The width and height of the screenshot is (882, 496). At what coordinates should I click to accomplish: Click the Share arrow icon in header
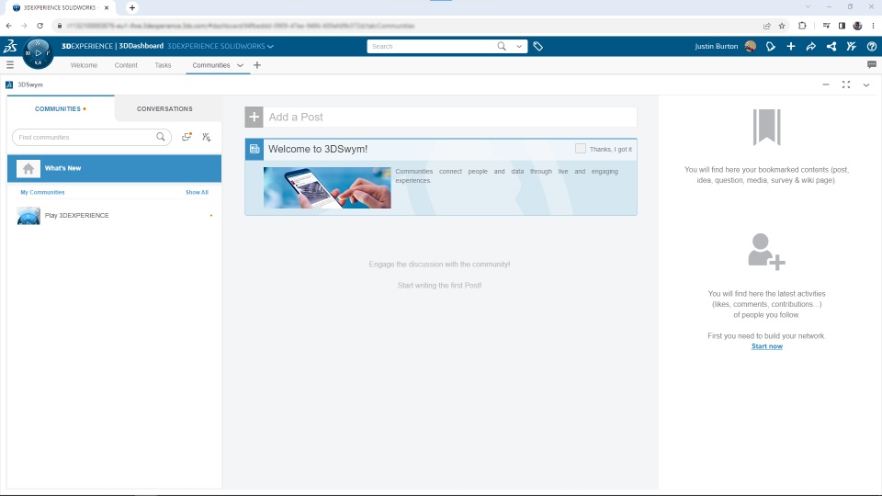[811, 46]
